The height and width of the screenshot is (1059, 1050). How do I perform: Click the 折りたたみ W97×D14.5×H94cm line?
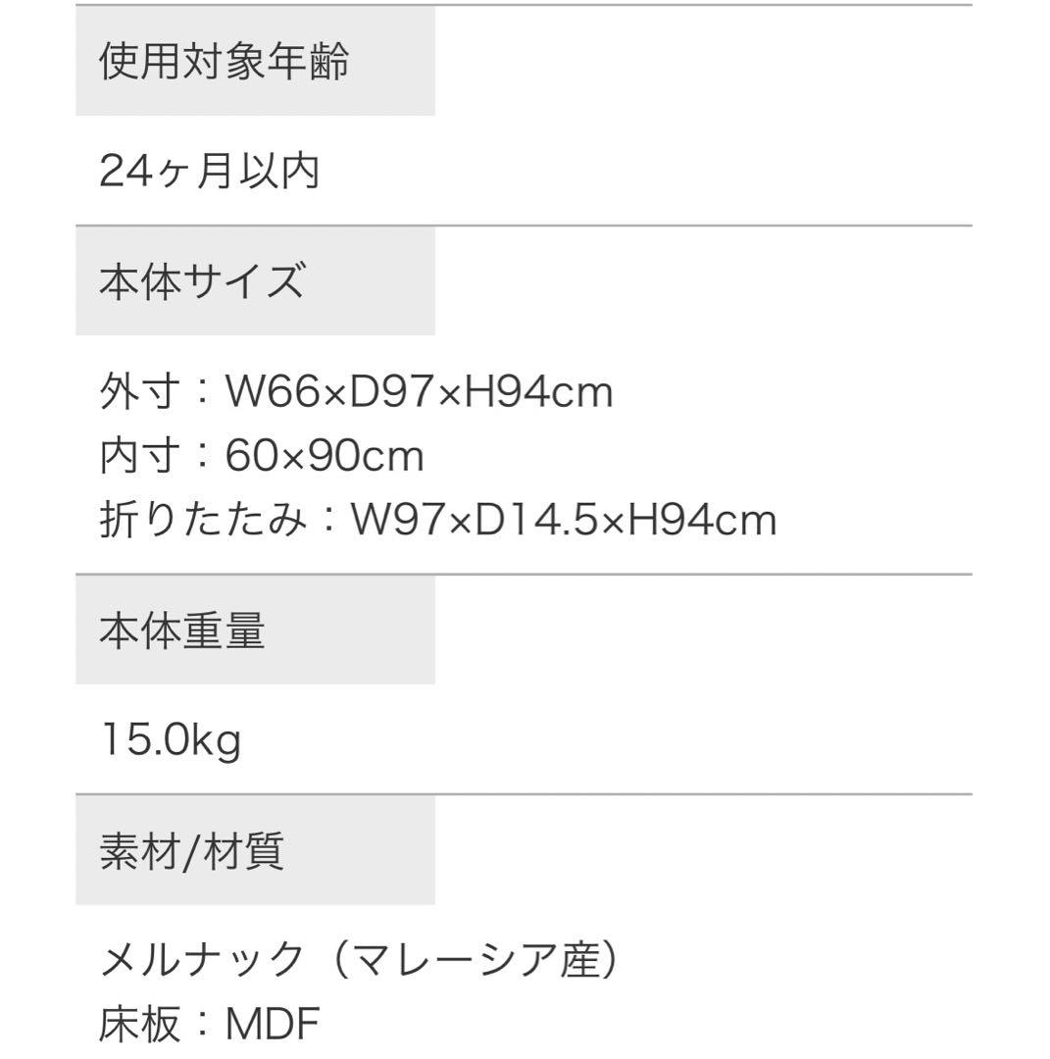tap(438, 520)
